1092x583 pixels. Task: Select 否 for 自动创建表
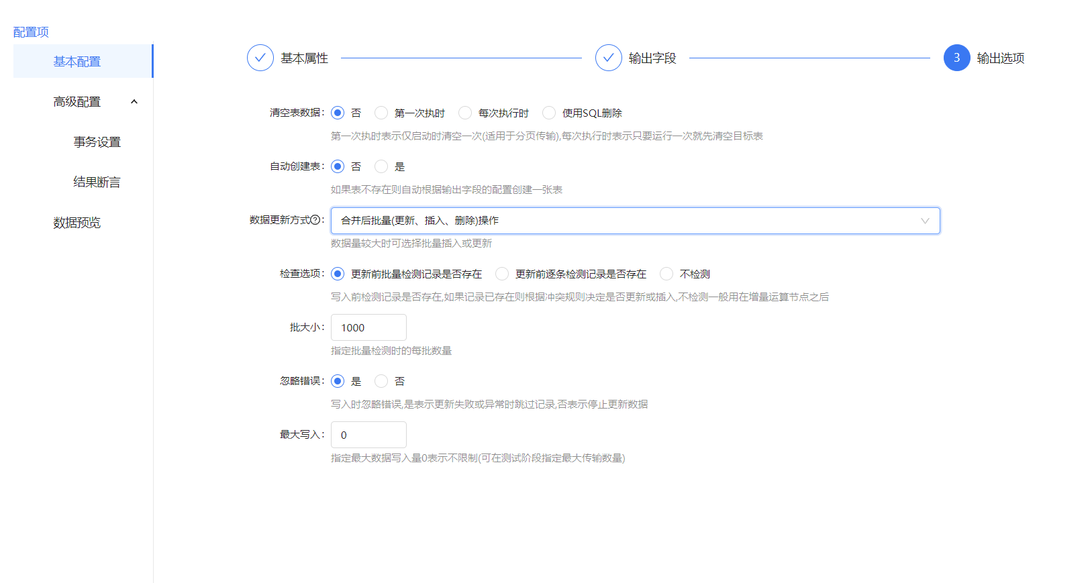pos(338,166)
